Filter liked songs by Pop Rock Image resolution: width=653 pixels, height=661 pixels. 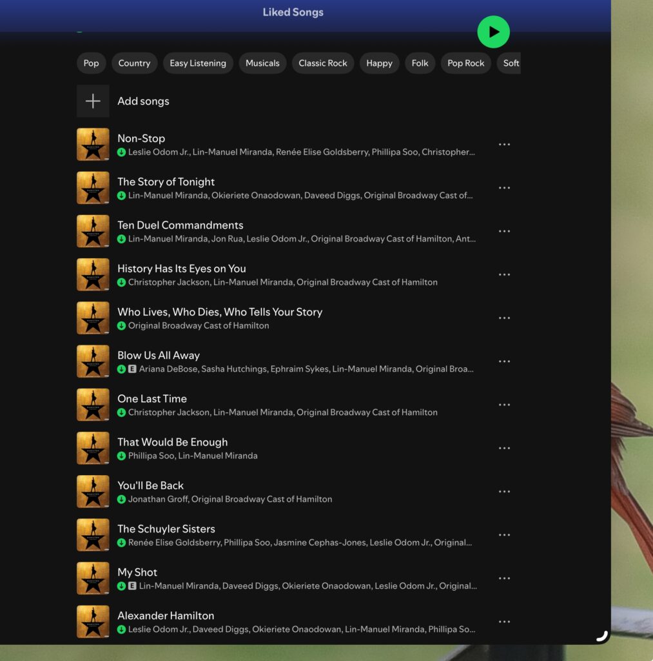click(465, 63)
